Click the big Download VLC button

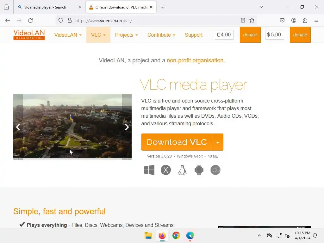pyautogui.click(x=177, y=142)
